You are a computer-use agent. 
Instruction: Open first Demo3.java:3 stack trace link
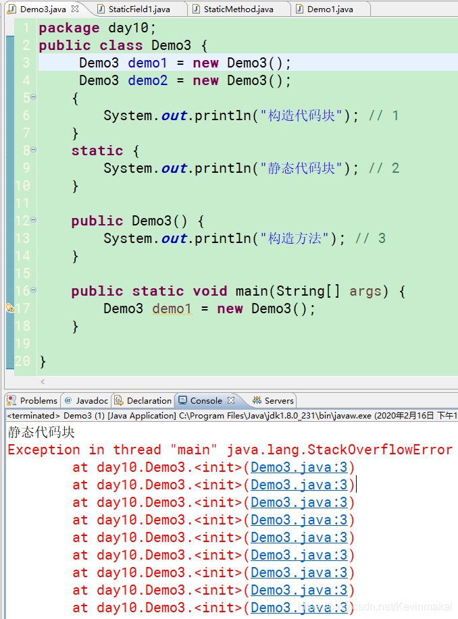(x=299, y=467)
